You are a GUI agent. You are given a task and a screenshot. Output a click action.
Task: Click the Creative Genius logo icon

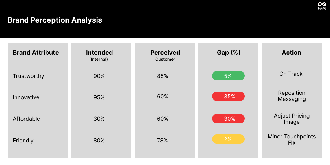(x=322, y=6)
